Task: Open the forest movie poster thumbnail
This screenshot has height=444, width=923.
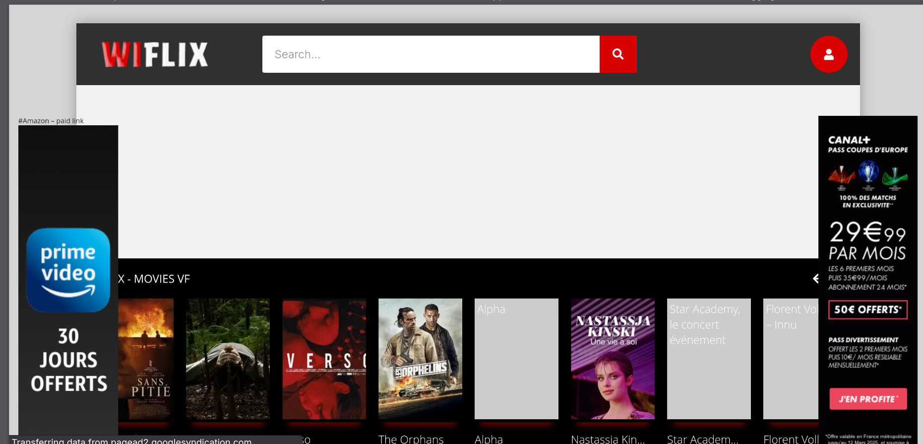Action: tap(228, 359)
